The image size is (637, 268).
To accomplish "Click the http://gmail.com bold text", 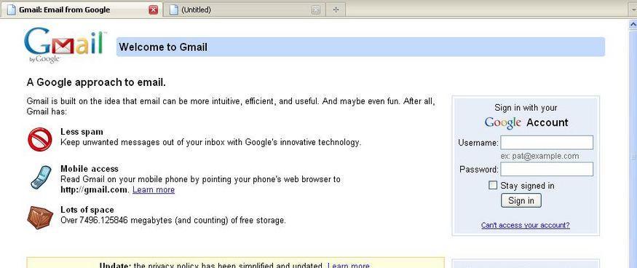I will tap(94, 190).
